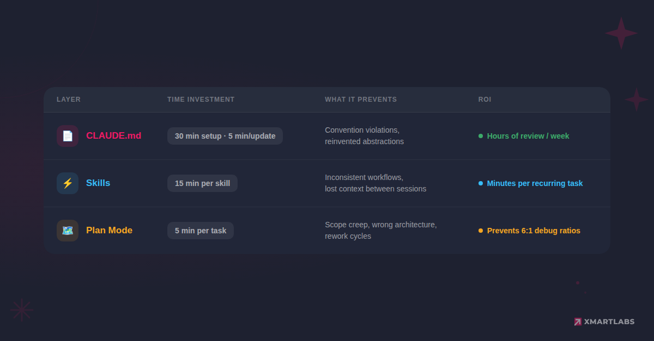Click the CLAUDE.md document icon
Screen dimensions: 654x341
[x=68, y=136]
